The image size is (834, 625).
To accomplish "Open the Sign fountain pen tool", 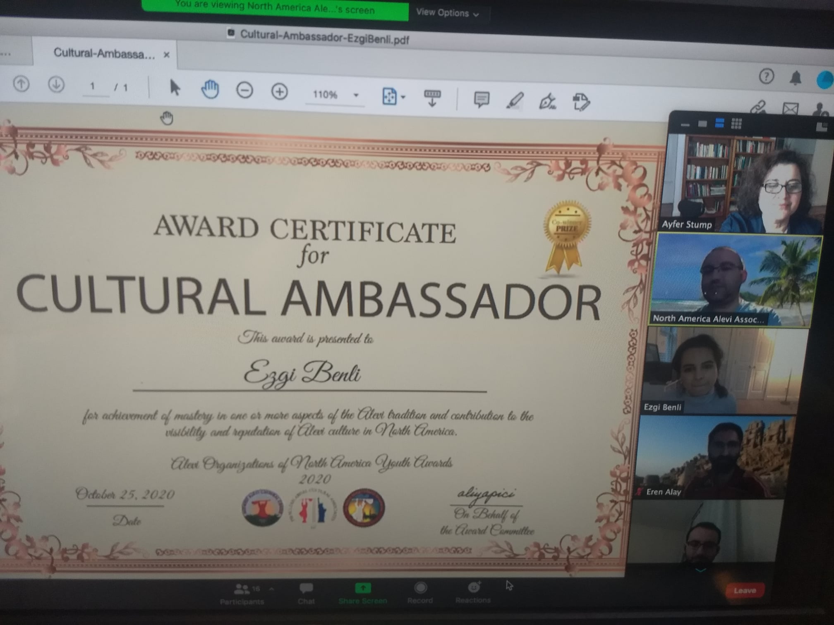I will (x=547, y=102).
